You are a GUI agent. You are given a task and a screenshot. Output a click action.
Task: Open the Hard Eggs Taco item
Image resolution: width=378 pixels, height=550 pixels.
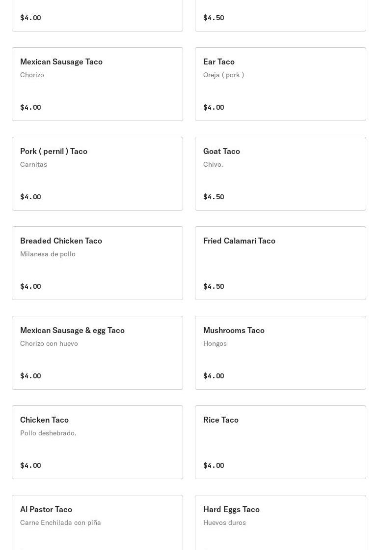280,521
